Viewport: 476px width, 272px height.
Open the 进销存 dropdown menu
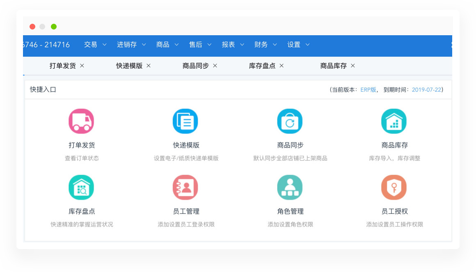point(131,45)
